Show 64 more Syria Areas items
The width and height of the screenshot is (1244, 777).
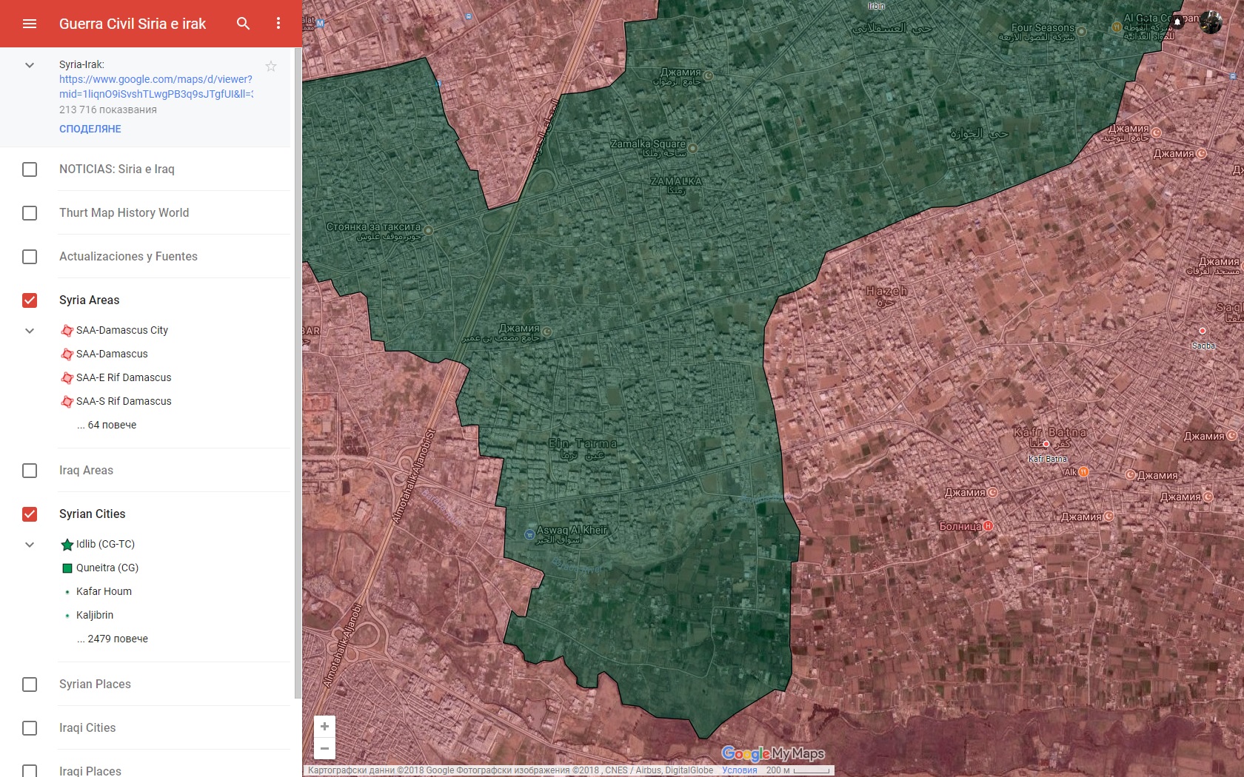coord(107,425)
